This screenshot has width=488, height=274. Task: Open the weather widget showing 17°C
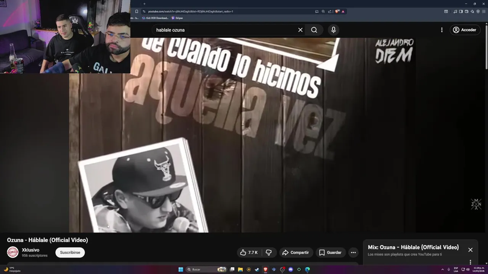tap(11, 269)
